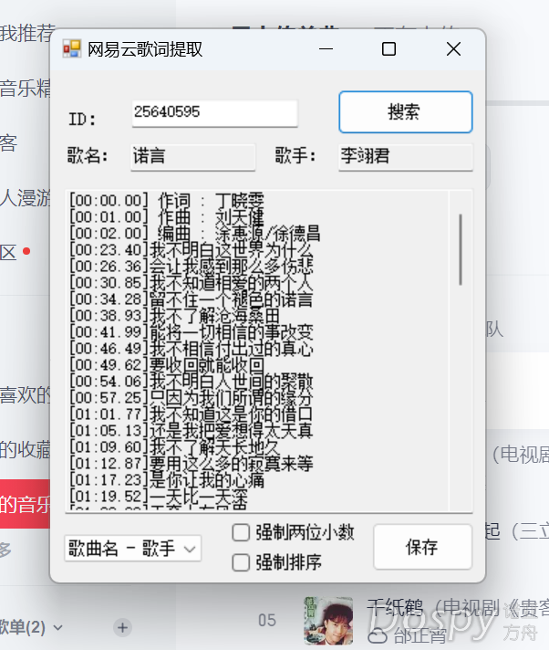Image resolution: width=549 pixels, height=650 pixels.
Task: Minimize the 网易云歌词提取 window
Action: [326, 49]
